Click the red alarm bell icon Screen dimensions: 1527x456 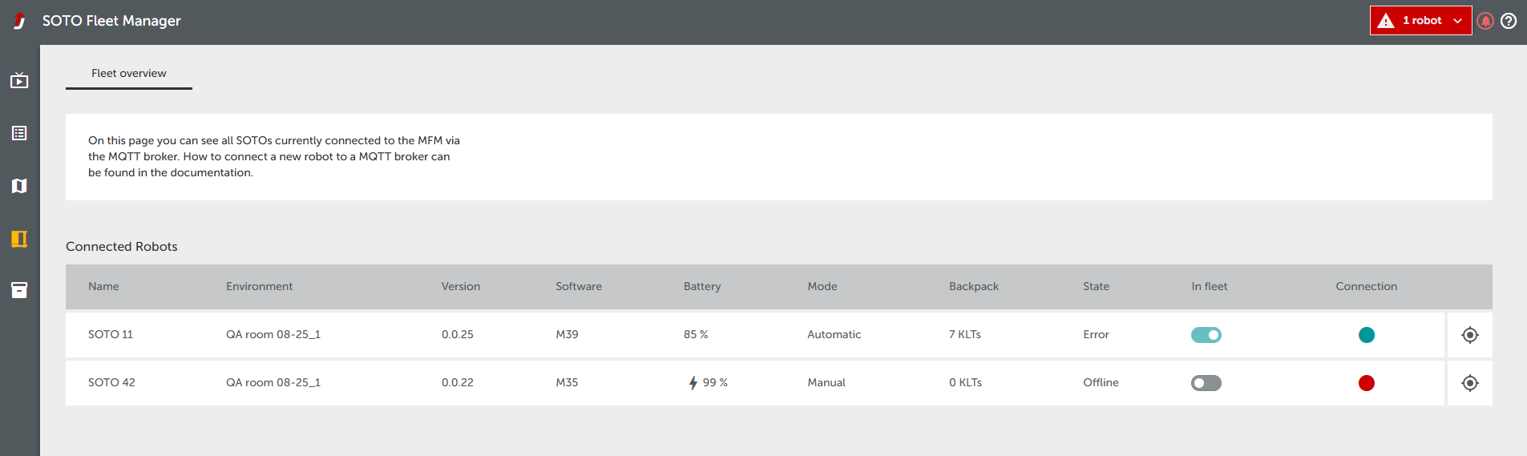[1485, 21]
